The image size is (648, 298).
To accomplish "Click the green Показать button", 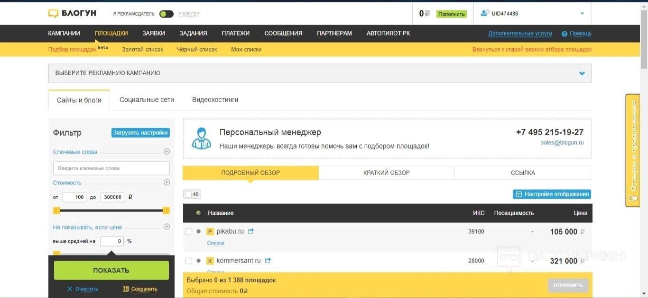I will click(111, 271).
